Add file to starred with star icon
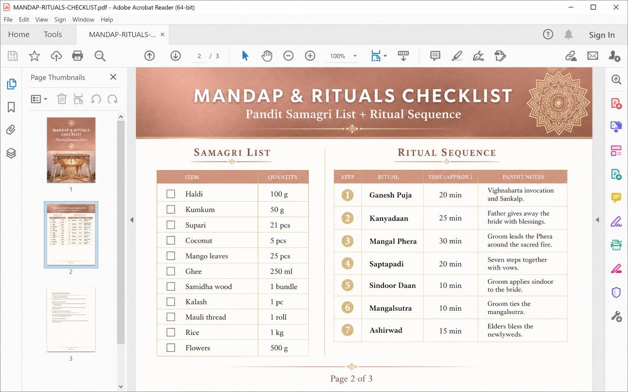 click(x=34, y=56)
